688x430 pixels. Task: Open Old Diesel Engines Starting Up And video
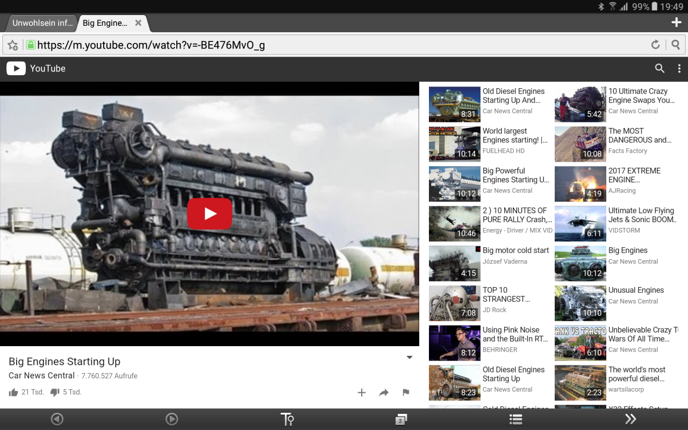click(514, 96)
